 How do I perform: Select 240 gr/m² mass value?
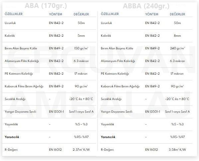pos(177,48)
